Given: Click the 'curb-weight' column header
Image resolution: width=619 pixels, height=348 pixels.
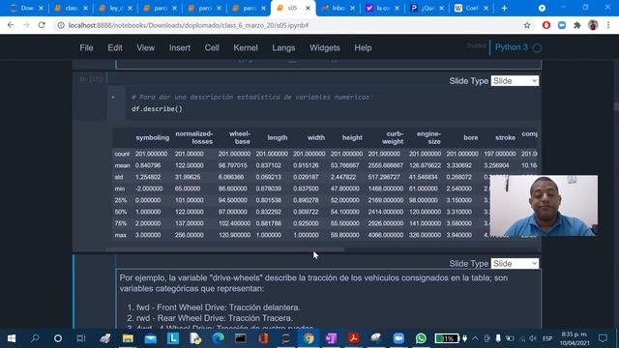Looking at the screenshot, I should pyautogui.click(x=393, y=137).
